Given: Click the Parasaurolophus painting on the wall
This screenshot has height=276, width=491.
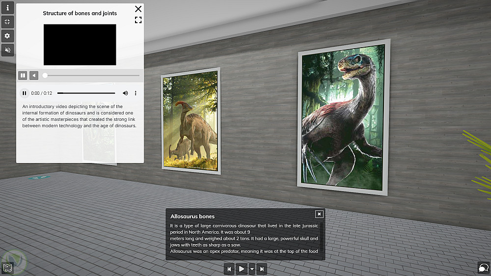Looking at the screenshot, I should (x=191, y=121).
